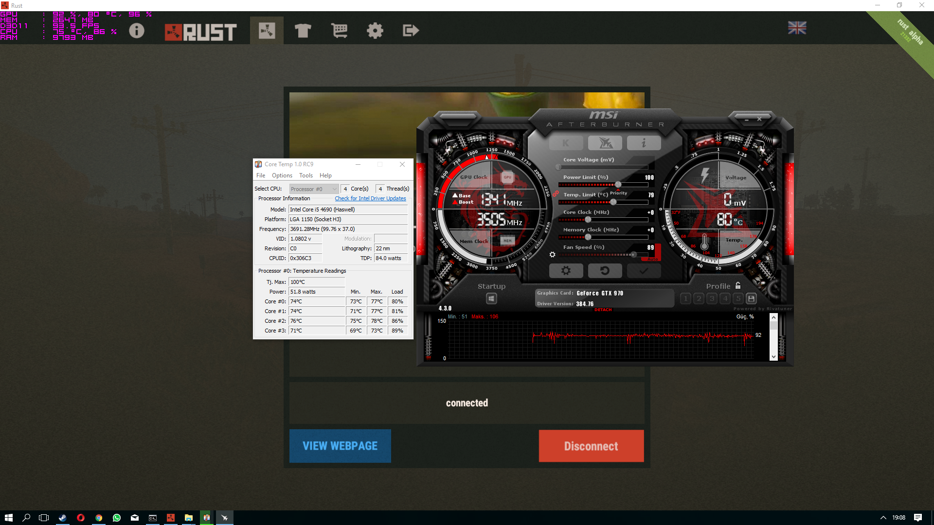Click Core #3 load value 89%
Viewport: 934px width, 525px height.
[397, 331]
